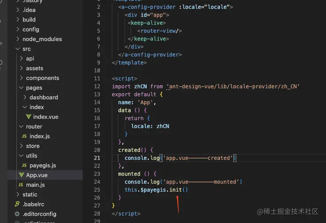The height and width of the screenshot is (223, 326).
Task: Select App.vue in the explorer
Action: (x=37, y=175)
